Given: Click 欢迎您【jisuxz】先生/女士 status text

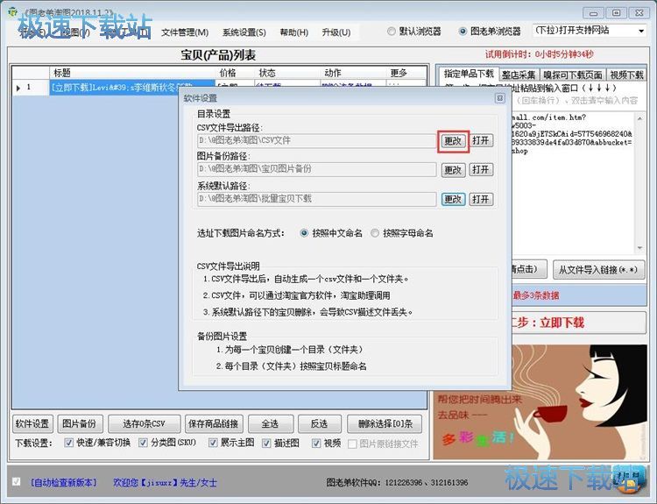Looking at the screenshot, I should [165, 483].
